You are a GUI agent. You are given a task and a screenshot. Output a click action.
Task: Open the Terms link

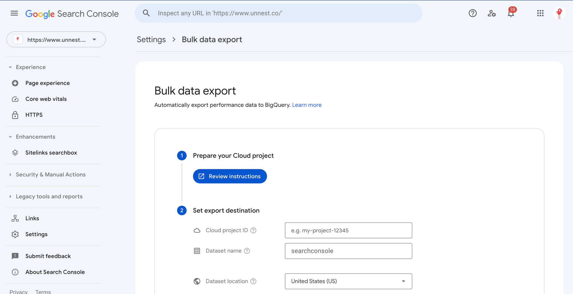coord(43,291)
